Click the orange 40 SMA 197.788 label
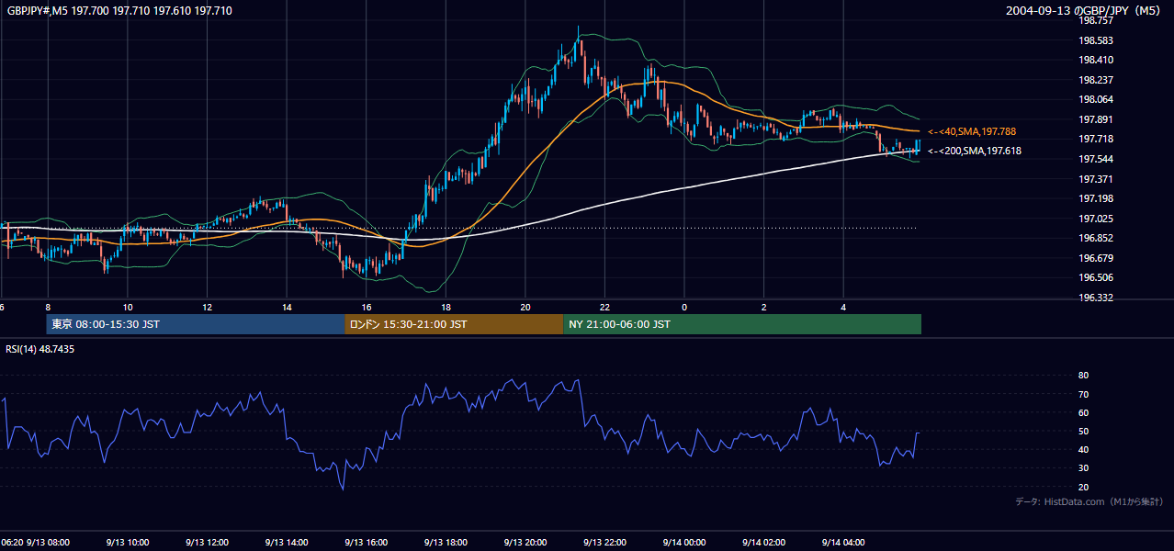The height and width of the screenshot is (551, 1174). coord(972,131)
